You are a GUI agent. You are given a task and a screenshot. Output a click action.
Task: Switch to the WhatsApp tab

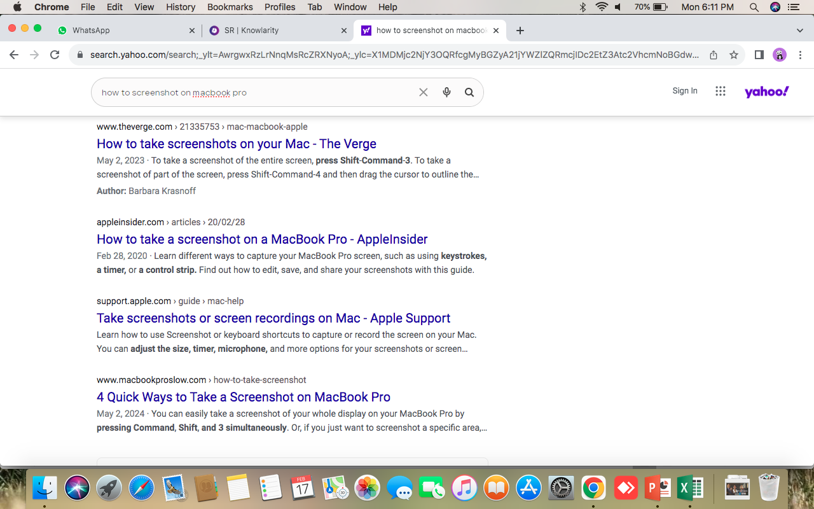point(126,31)
